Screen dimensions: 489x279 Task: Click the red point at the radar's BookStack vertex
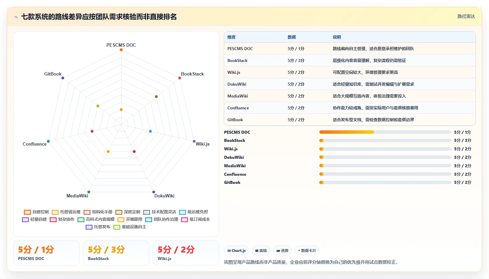[x=179, y=78]
